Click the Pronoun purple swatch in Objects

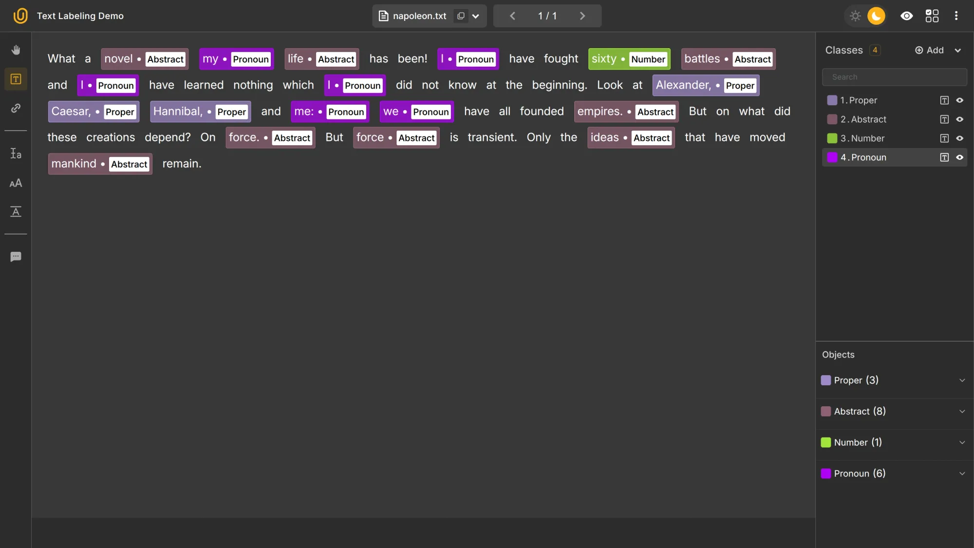pyautogui.click(x=826, y=473)
